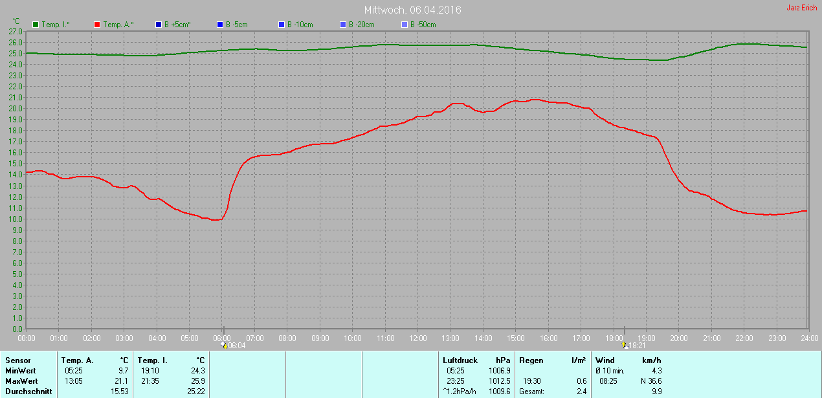Click the pressure average 1009.6
This screenshot has width=822, height=398.
click(499, 392)
